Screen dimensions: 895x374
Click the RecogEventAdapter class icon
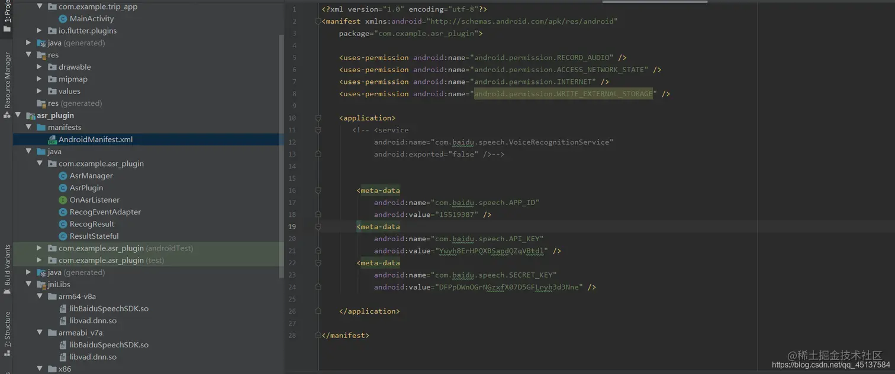pos(63,212)
